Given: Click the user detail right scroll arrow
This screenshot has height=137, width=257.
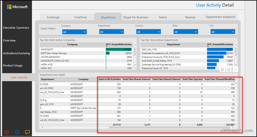Looking at the screenshot, I should coord(233,127).
